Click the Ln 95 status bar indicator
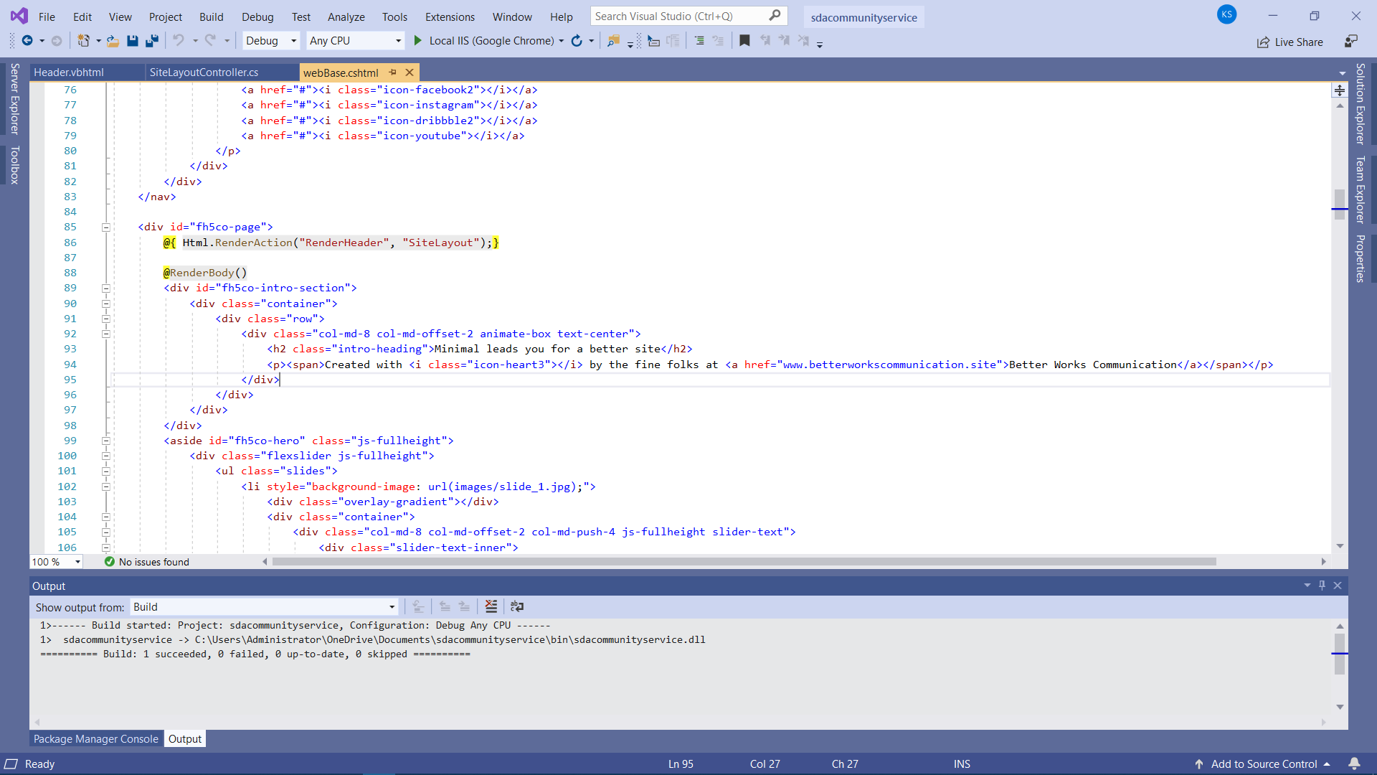Viewport: 1377px width, 775px height. [x=681, y=764]
